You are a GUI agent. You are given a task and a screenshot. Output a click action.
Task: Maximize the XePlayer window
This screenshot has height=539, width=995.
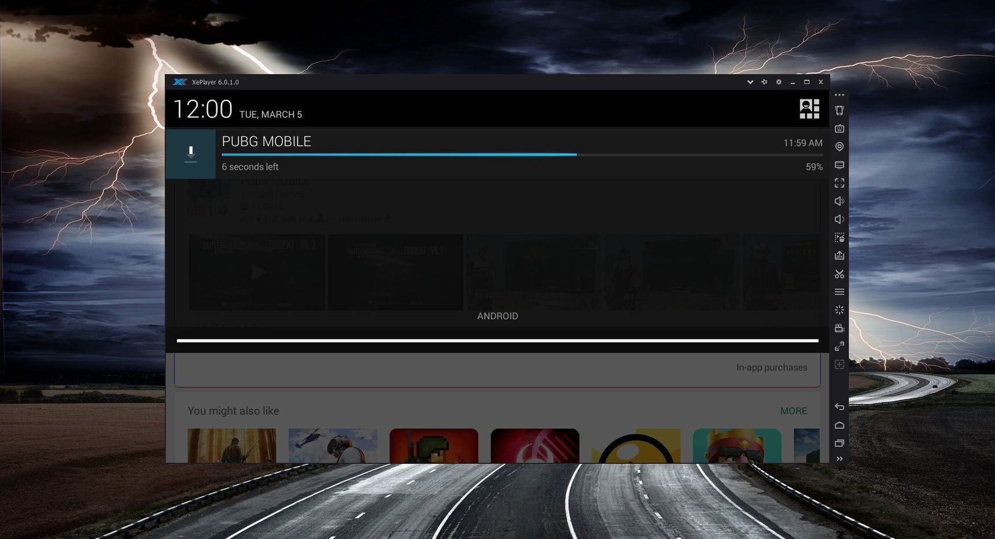(806, 82)
